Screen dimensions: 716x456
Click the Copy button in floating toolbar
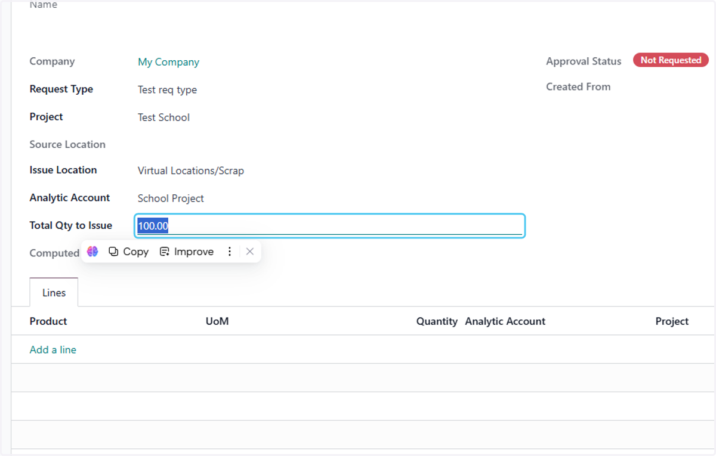pos(128,252)
